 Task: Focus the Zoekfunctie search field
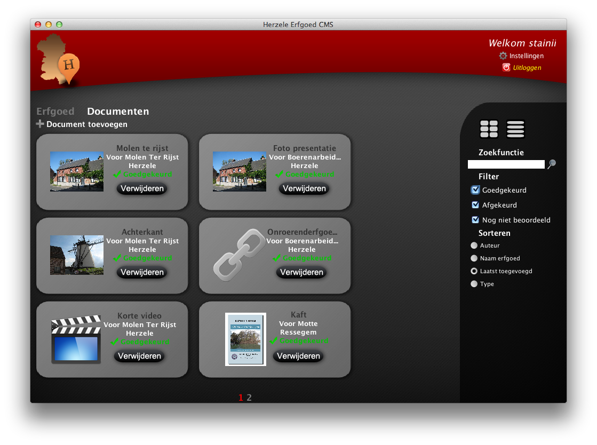(506, 164)
